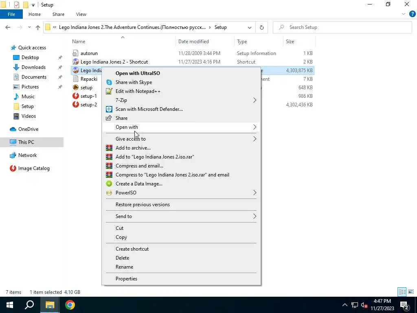Screen dimensions: 417x313
Task: Click the Share arrow icon in menu
Action: point(109,118)
